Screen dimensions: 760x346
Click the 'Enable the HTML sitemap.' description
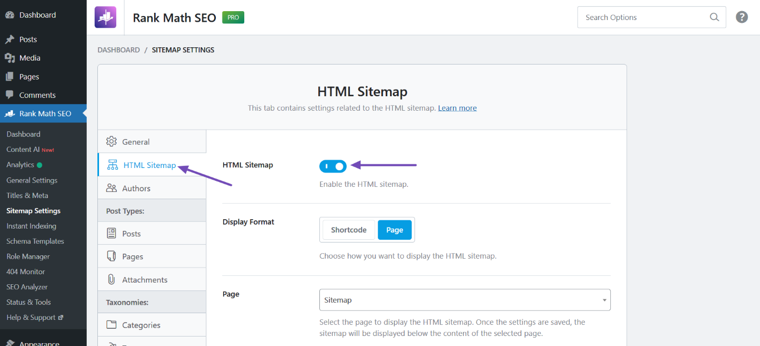coord(364,184)
